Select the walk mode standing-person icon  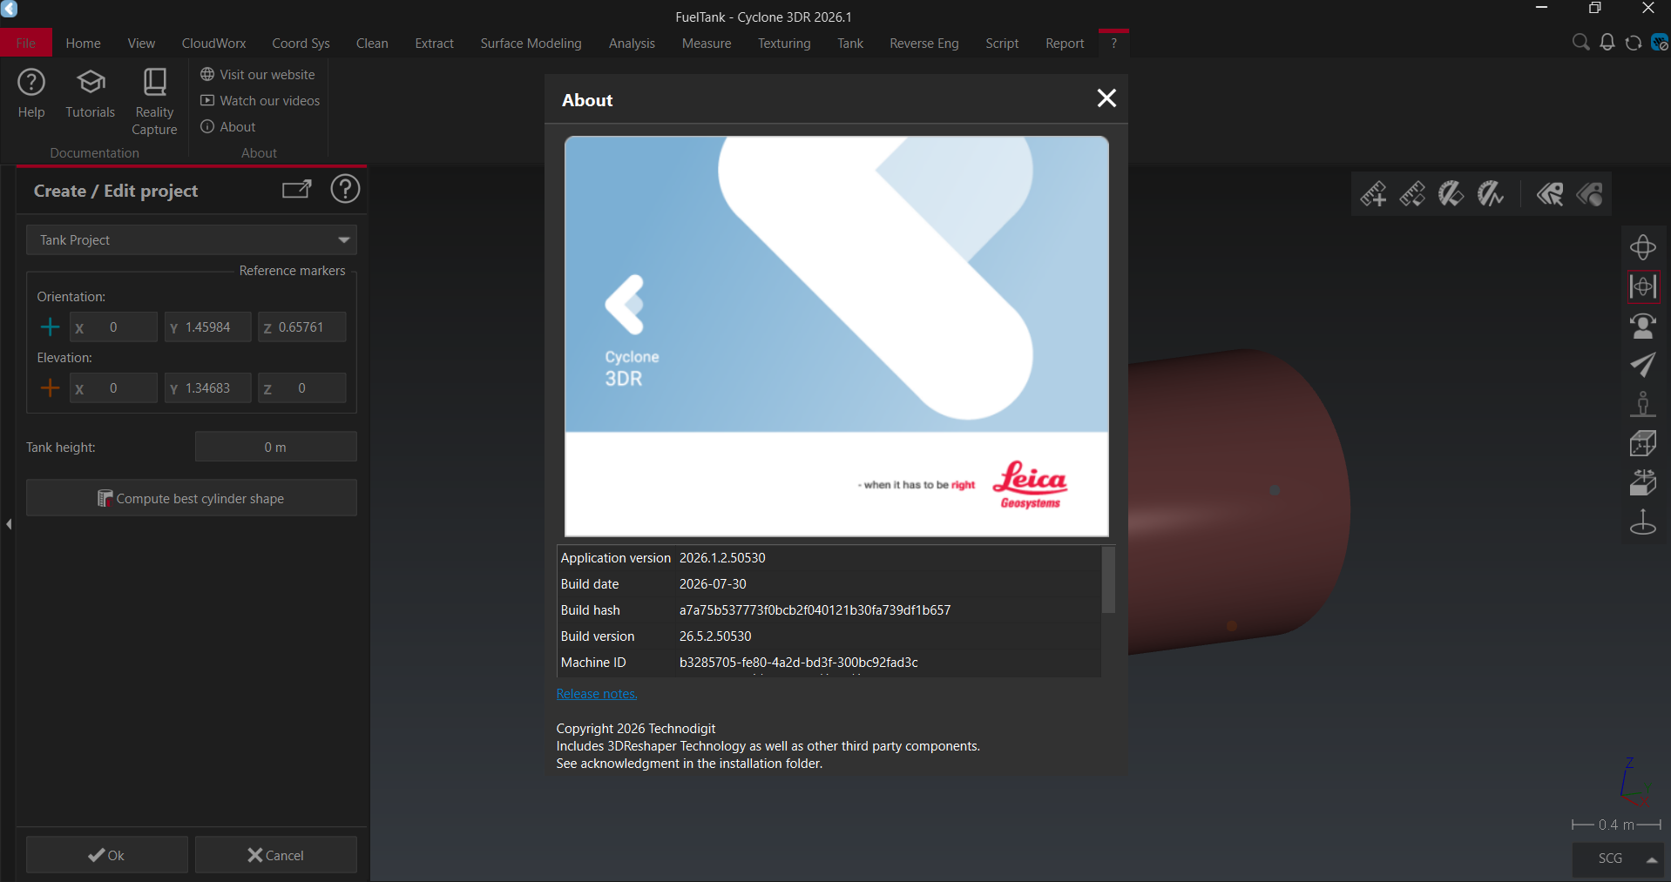tap(1643, 404)
